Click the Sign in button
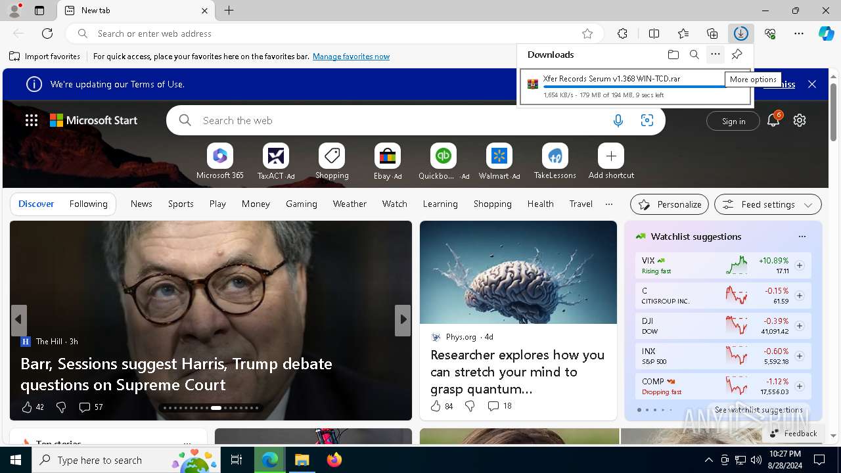Image resolution: width=841 pixels, height=473 pixels. [733, 121]
